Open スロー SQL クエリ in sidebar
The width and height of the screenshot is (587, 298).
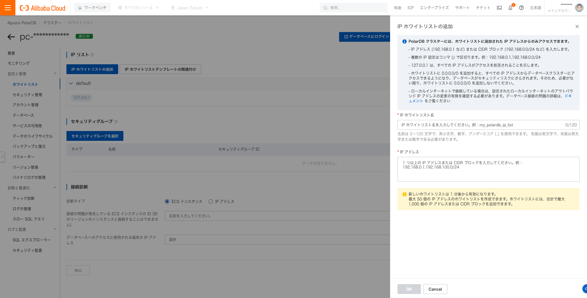[29, 219]
